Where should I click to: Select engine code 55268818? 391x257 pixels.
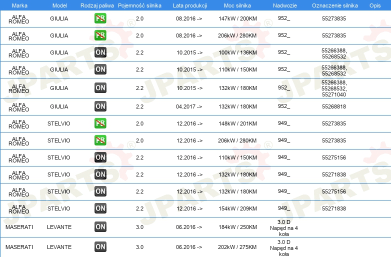pyautogui.click(x=334, y=106)
